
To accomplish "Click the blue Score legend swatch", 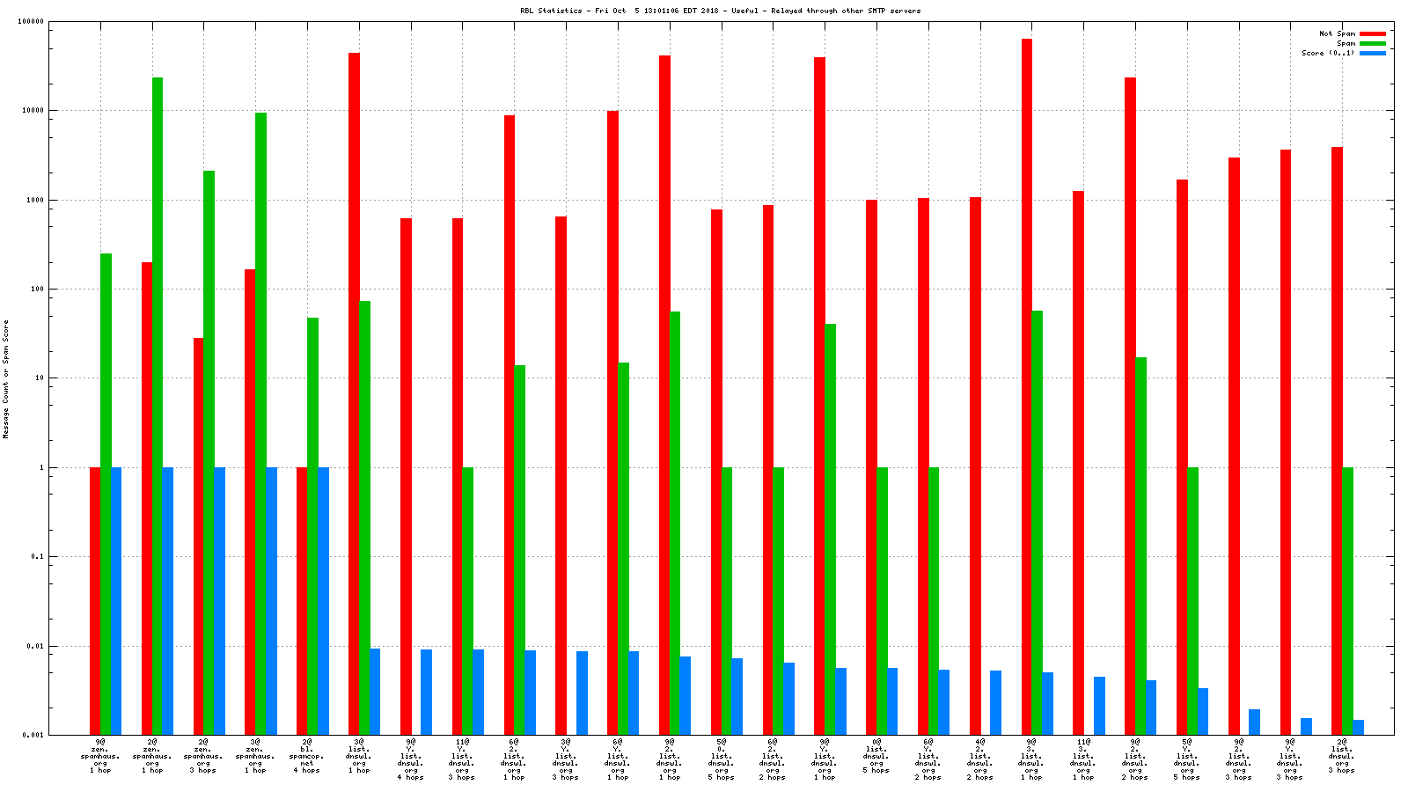I will [1372, 53].
